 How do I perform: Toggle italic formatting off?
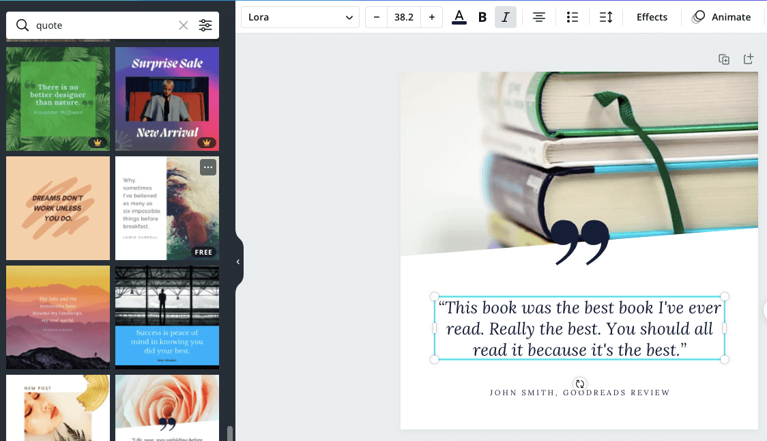[x=505, y=17]
